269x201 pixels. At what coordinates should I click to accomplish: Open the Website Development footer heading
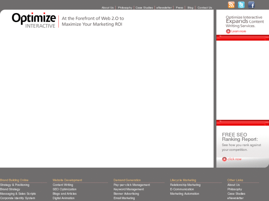pyautogui.click(x=67, y=180)
